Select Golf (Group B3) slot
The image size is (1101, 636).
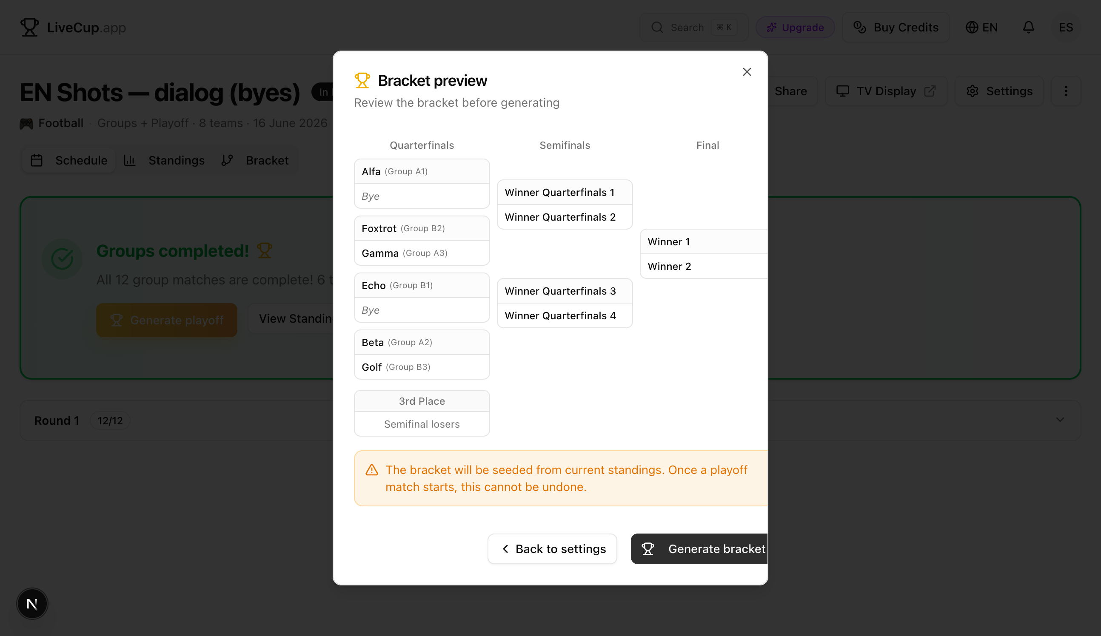[x=422, y=367]
